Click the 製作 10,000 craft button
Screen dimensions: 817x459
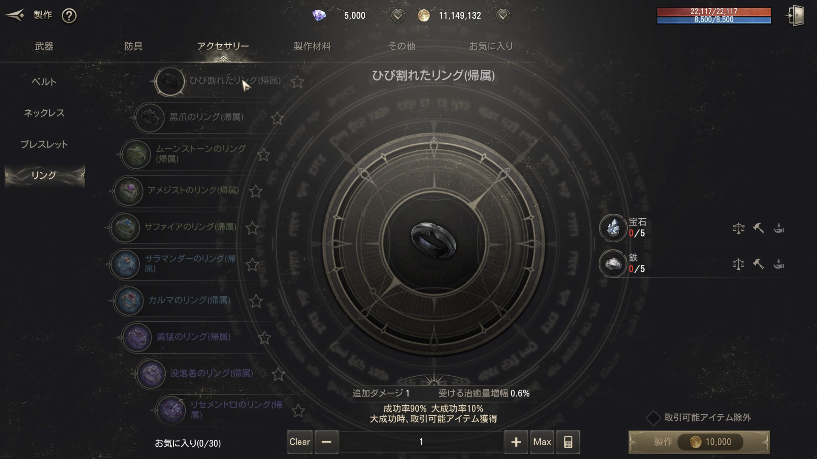click(699, 442)
